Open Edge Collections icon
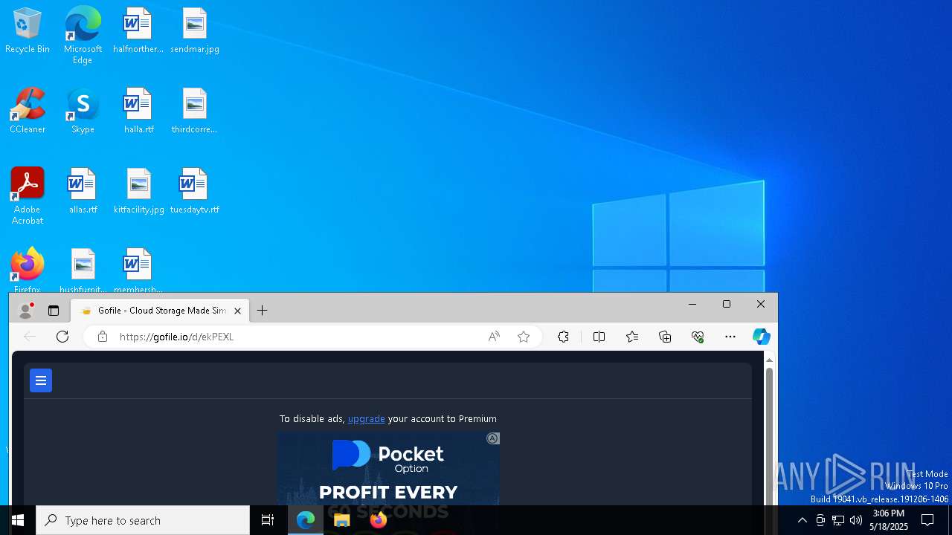This screenshot has height=535, width=952. pos(665,337)
